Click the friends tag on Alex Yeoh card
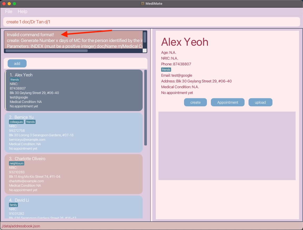This screenshot has height=230, width=303. [15, 80]
